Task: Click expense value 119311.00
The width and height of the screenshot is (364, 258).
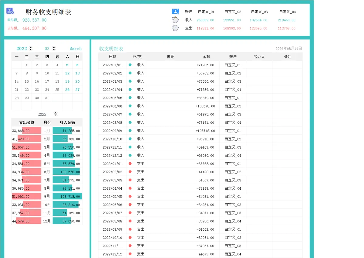Action: (x=205, y=28)
